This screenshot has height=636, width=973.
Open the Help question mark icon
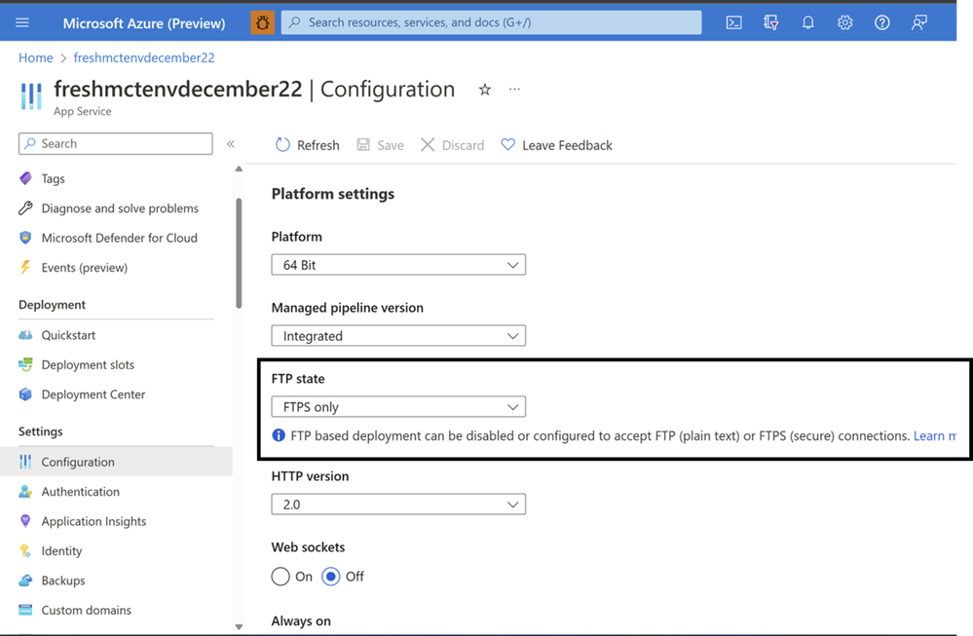point(881,23)
